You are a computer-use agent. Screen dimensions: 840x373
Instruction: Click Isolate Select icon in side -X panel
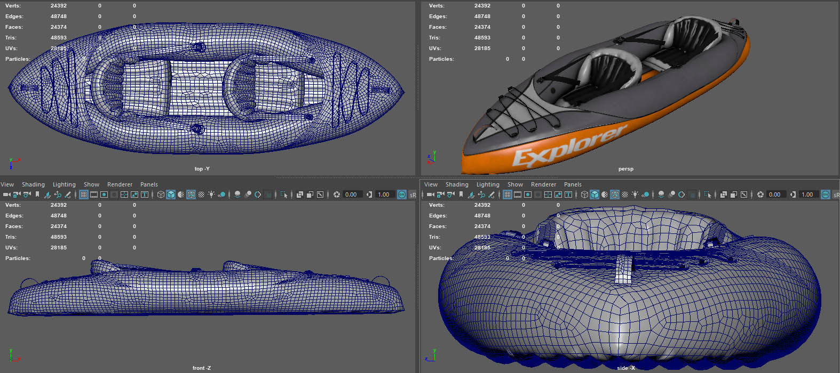[x=707, y=194]
